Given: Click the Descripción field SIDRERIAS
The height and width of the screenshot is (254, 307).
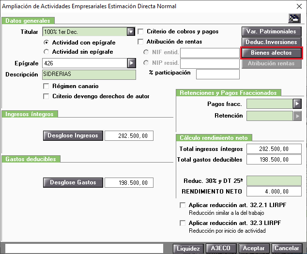Looking at the screenshot, I should click(89, 75).
